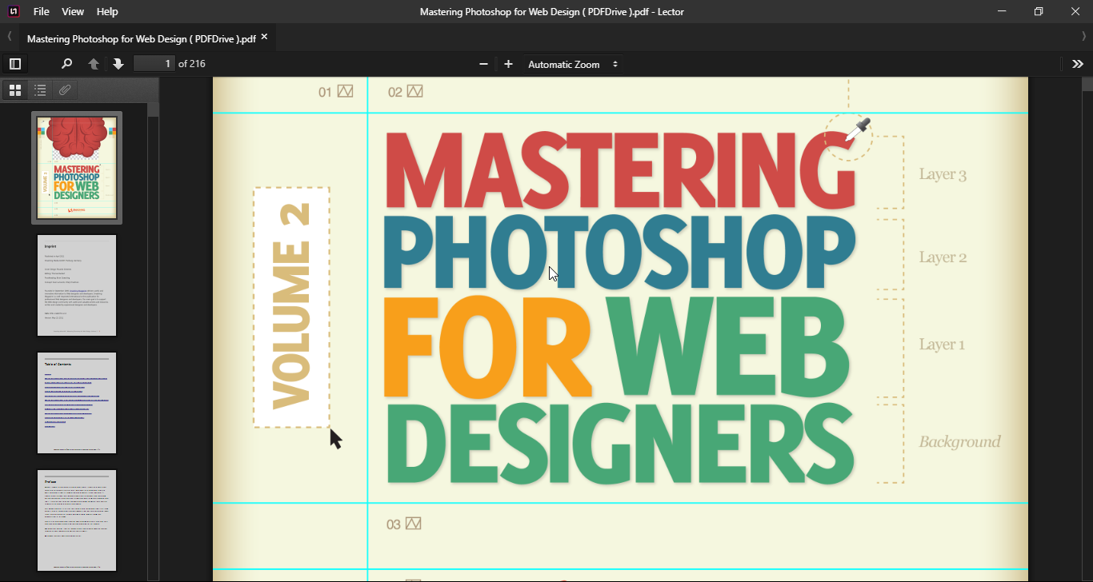
Task: Go to previous page arrow
Action: 94,64
